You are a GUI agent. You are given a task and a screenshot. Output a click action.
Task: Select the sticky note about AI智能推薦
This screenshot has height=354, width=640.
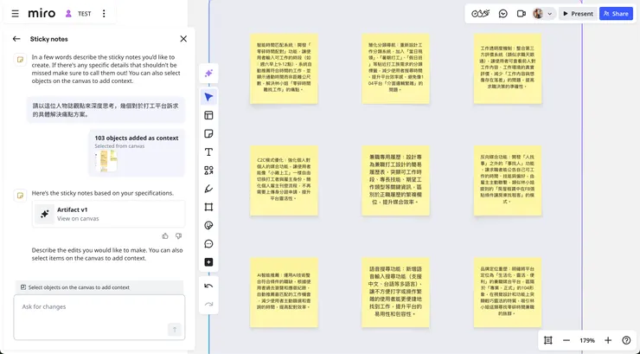coord(284,293)
